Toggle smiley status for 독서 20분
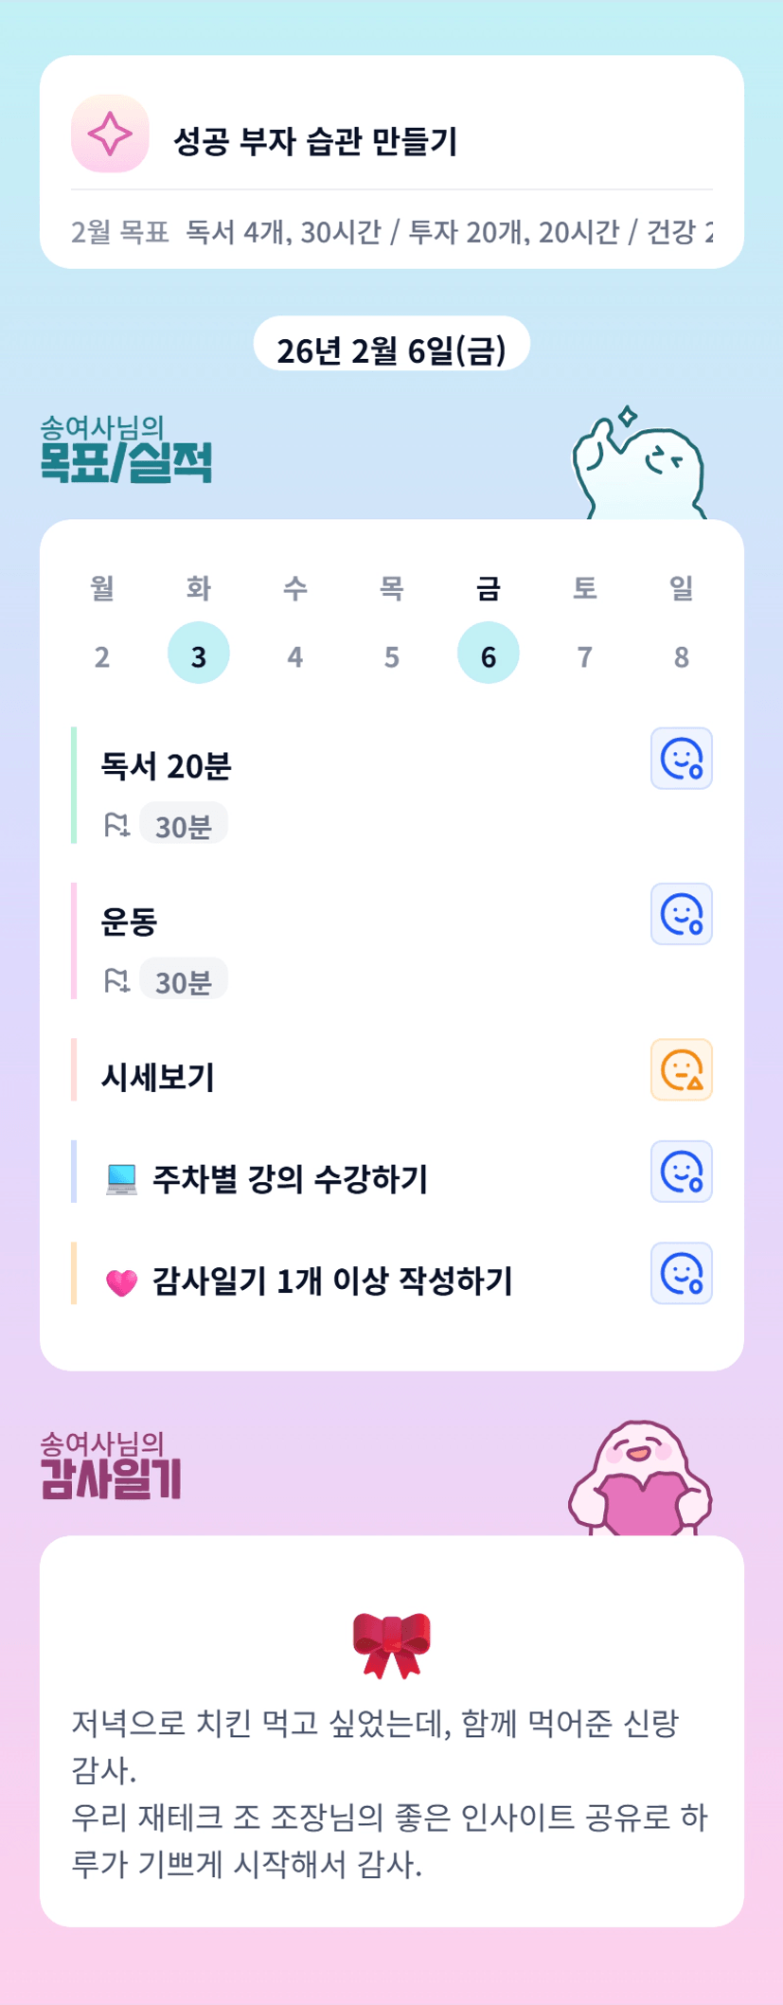 (x=681, y=759)
